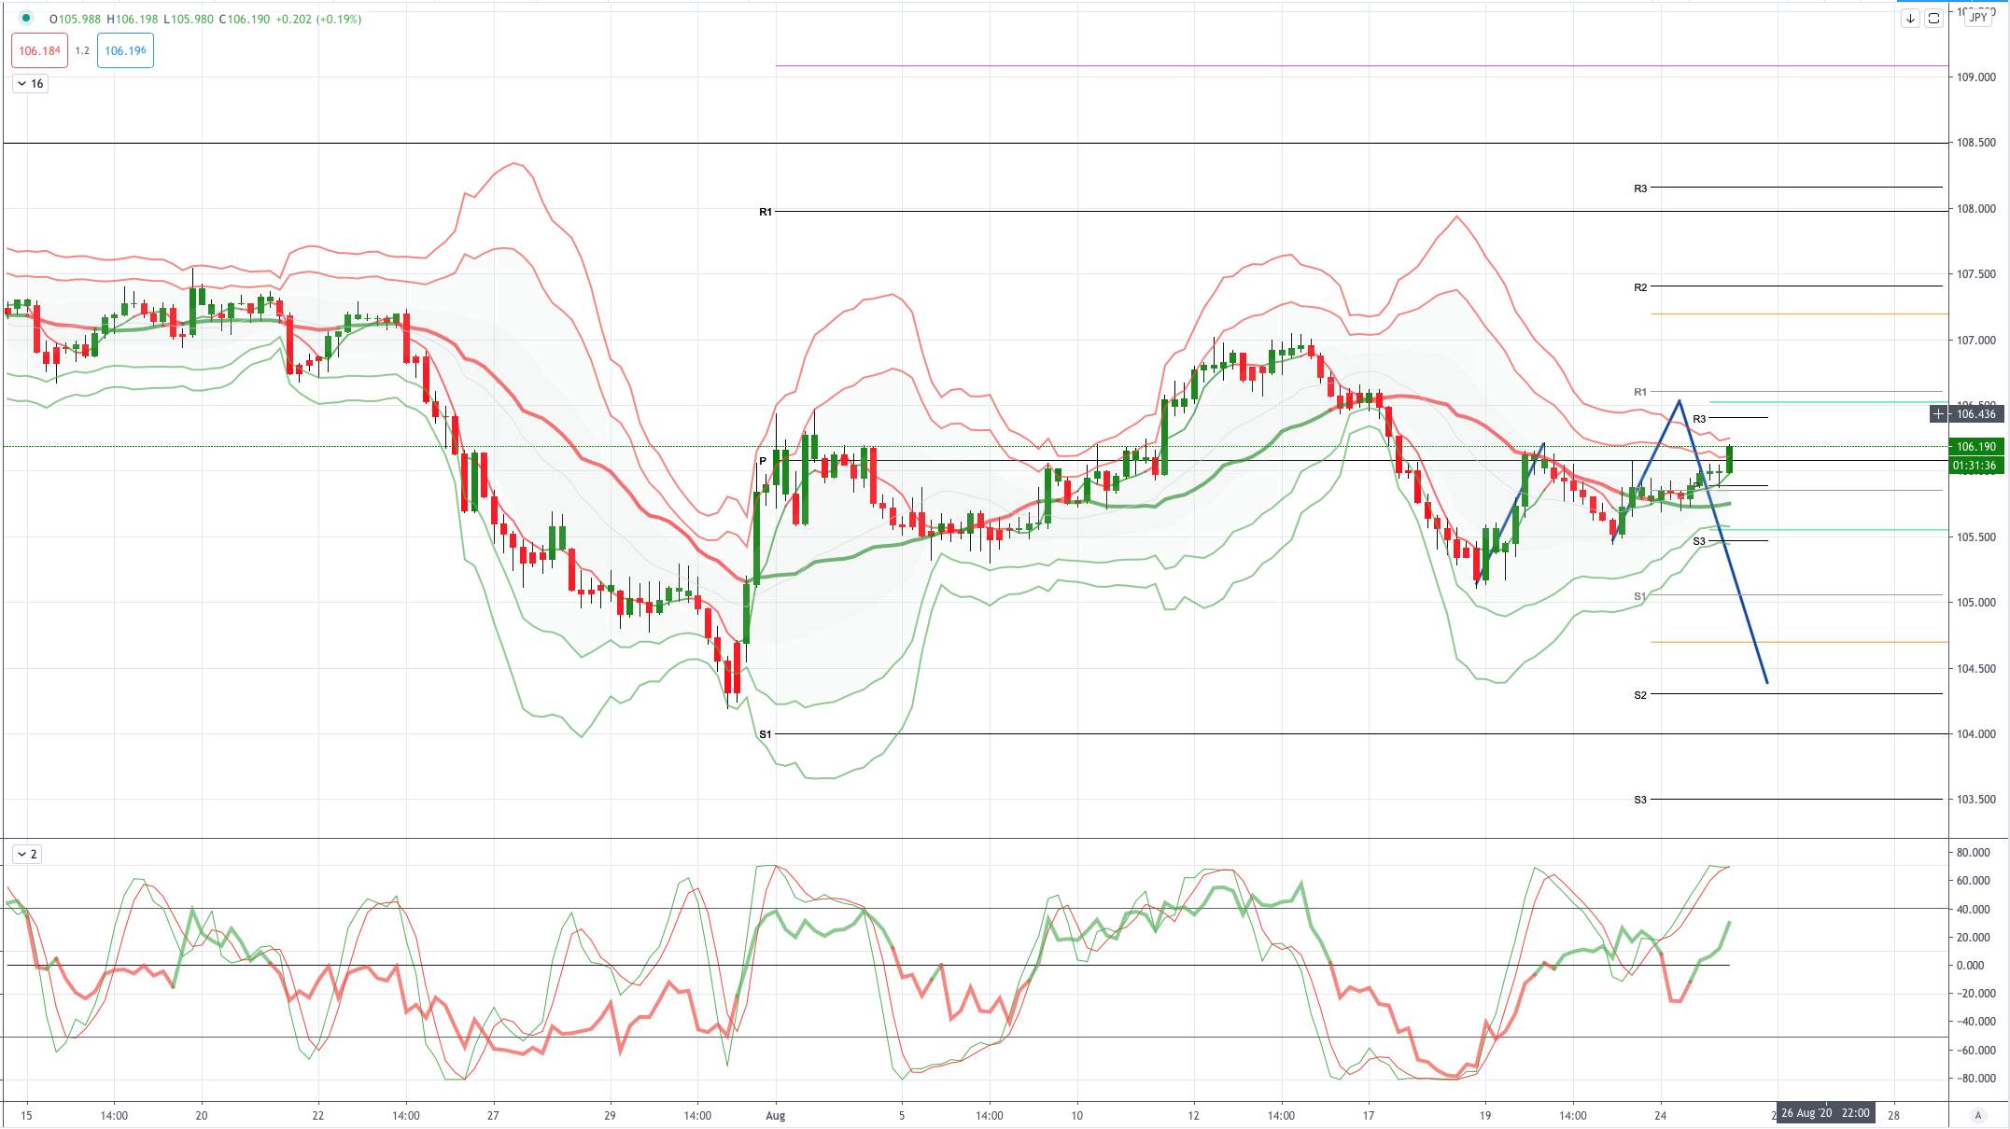Click the red sell price 106.184 button
The width and height of the screenshot is (2010, 1129).
pyautogui.click(x=39, y=50)
